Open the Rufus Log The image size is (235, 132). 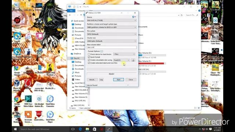pos(101,80)
